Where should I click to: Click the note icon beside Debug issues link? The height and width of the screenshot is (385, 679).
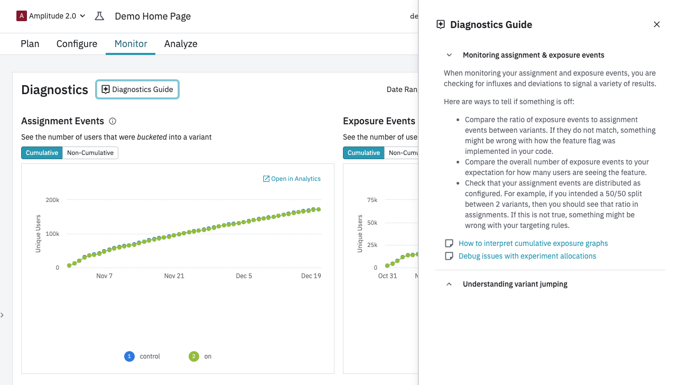click(x=449, y=256)
